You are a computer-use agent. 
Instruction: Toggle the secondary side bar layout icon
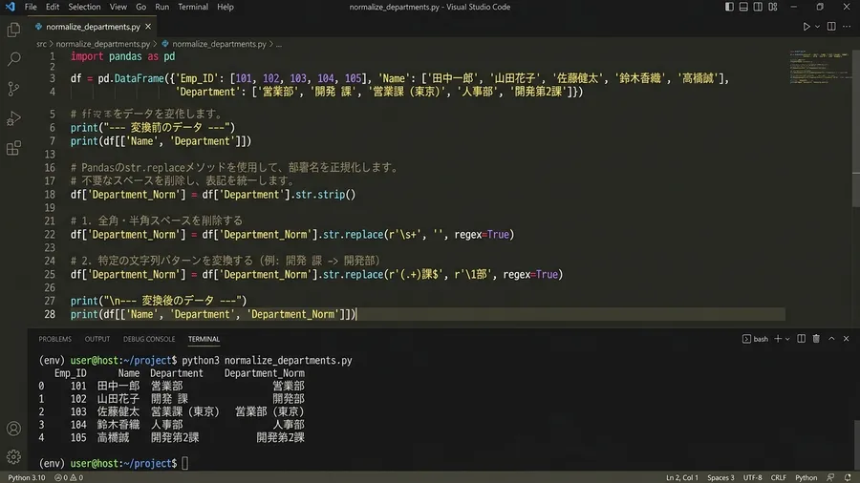click(x=758, y=7)
